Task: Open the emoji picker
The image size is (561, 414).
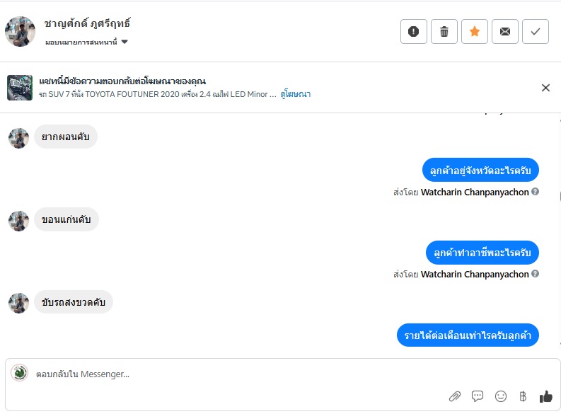Action: pos(501,396)
